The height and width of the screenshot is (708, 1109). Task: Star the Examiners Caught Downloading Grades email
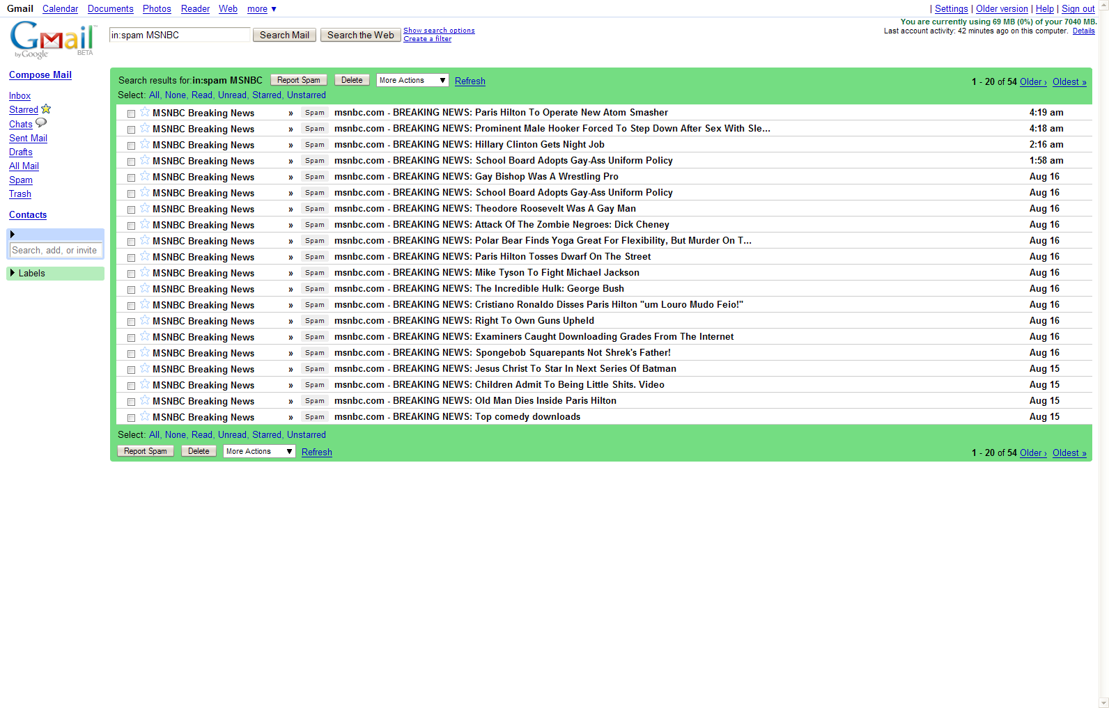[145, 336]
